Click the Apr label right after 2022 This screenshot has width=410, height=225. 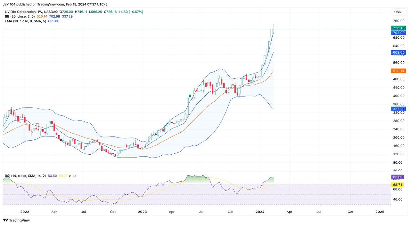point(54,212)
